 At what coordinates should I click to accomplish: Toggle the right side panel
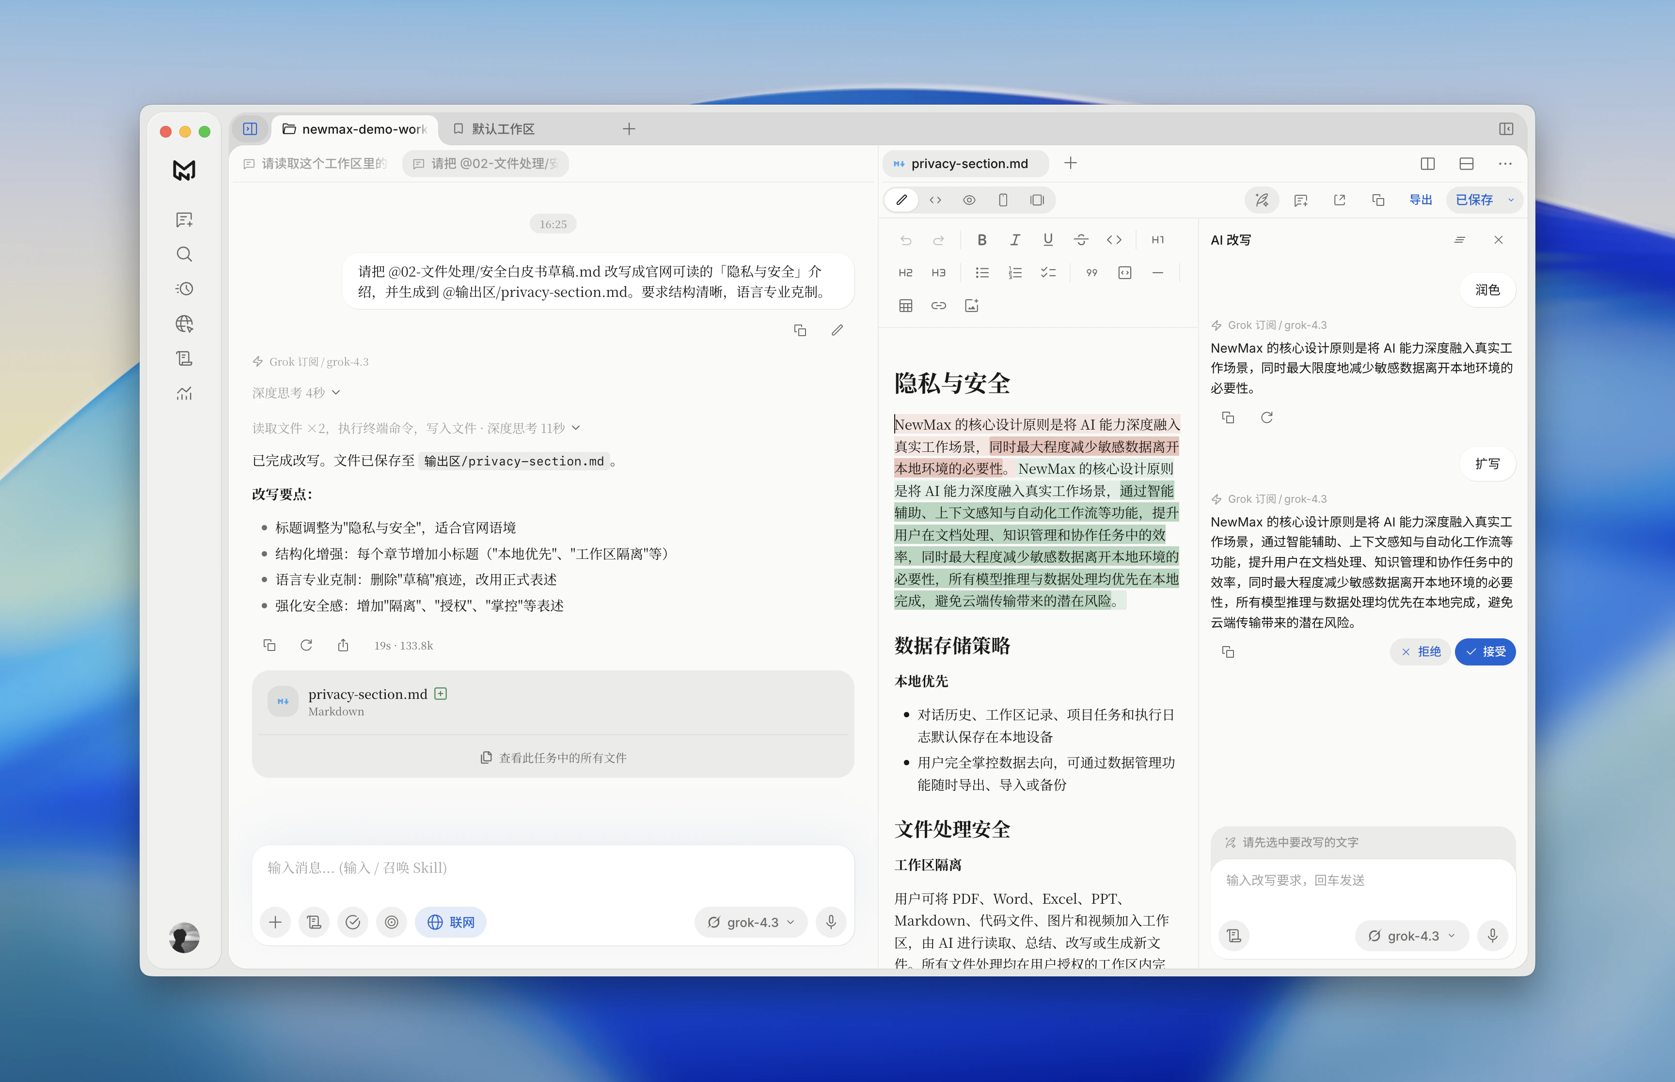(1505, 129)
